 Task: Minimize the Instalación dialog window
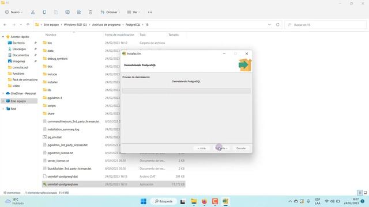[224, 53]
